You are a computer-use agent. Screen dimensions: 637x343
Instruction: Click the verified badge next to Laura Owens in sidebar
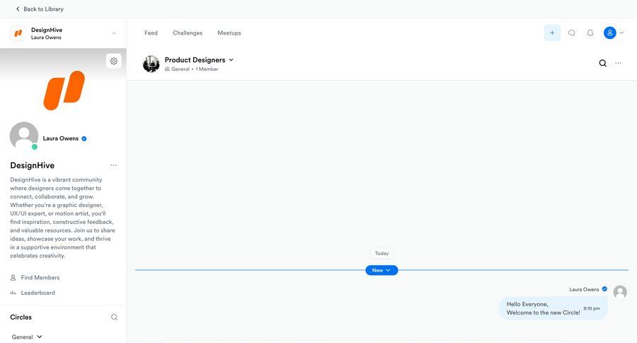84,139
